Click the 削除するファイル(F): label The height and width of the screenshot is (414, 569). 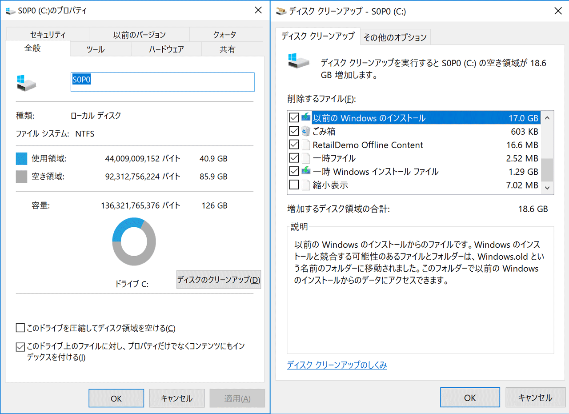[x=322, y=99]
